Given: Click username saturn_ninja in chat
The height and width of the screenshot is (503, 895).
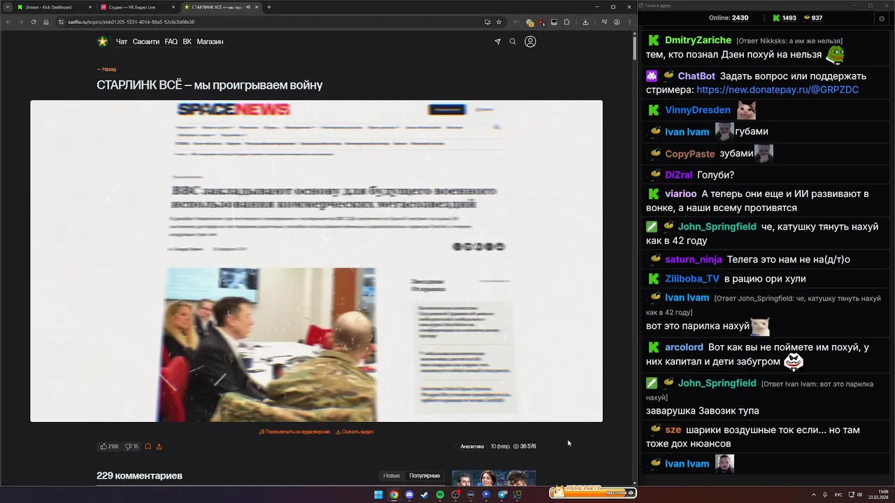Looking at the screenshot, I should coord(693,260).
